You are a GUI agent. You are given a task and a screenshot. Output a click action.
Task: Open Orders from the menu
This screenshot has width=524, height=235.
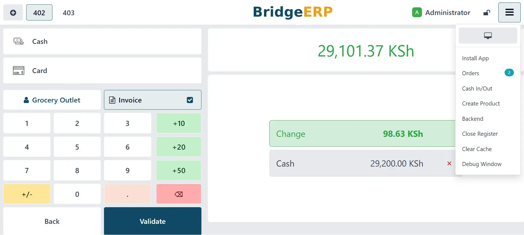click(x=471, y=73)
